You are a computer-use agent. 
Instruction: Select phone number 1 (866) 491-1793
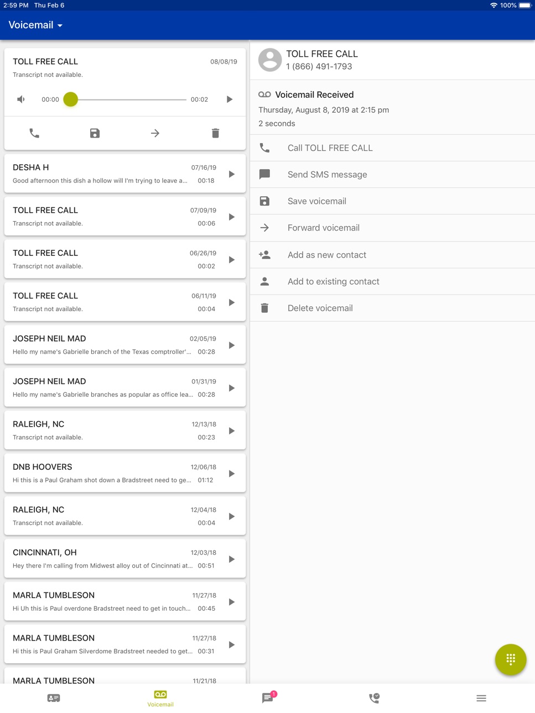(319, 66)
